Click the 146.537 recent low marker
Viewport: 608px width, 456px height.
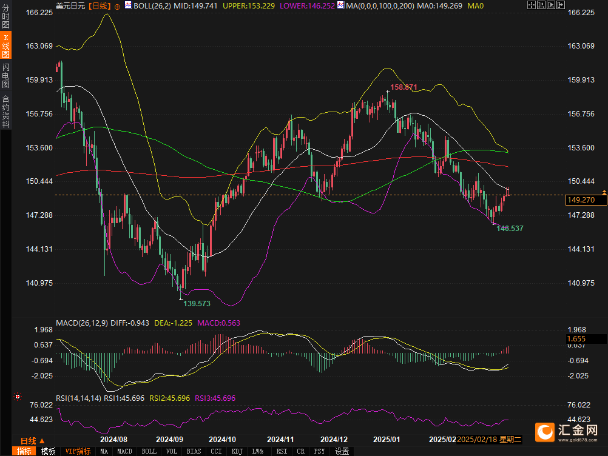click(x=510, y=229)
